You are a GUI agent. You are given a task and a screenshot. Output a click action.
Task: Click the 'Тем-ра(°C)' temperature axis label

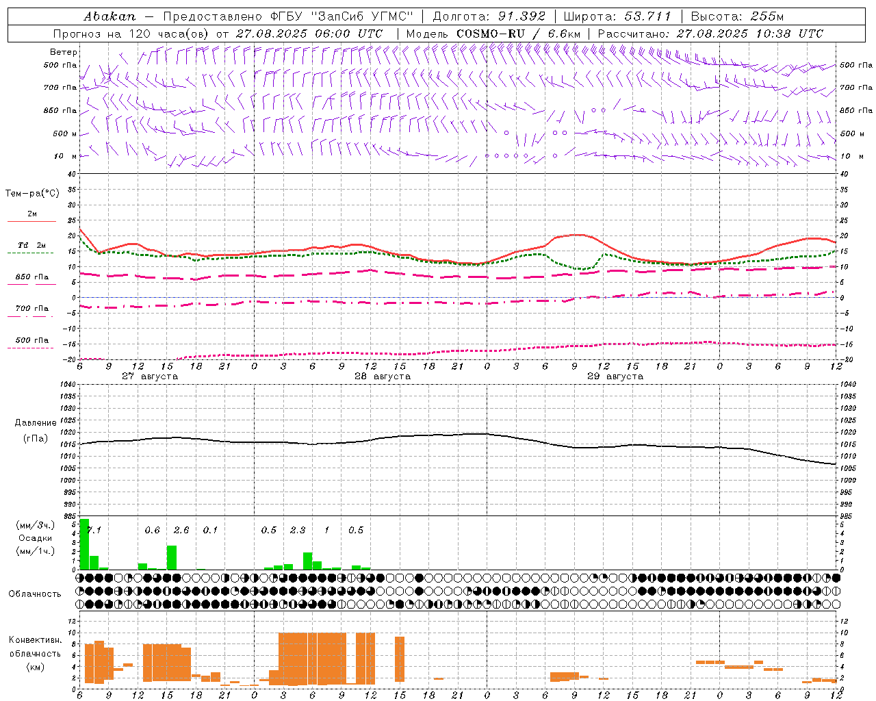pyautogui.click(x=32, y=194)
